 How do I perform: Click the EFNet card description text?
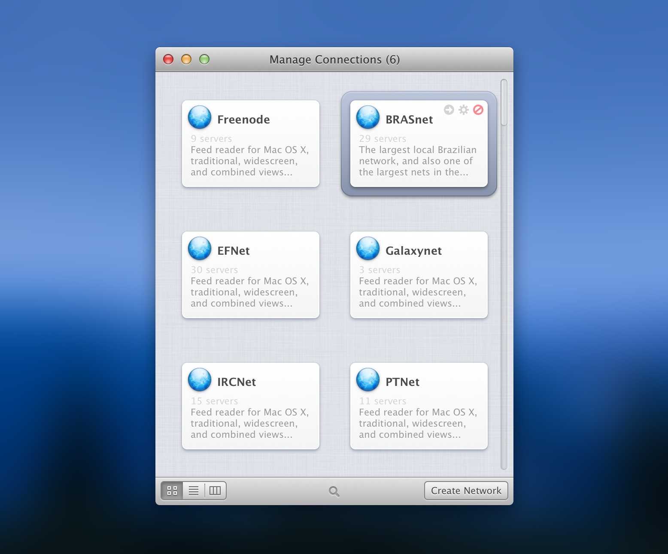click(250, 292)
